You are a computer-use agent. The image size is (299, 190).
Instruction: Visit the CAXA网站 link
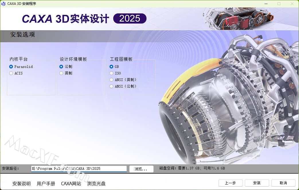point(71,183)
